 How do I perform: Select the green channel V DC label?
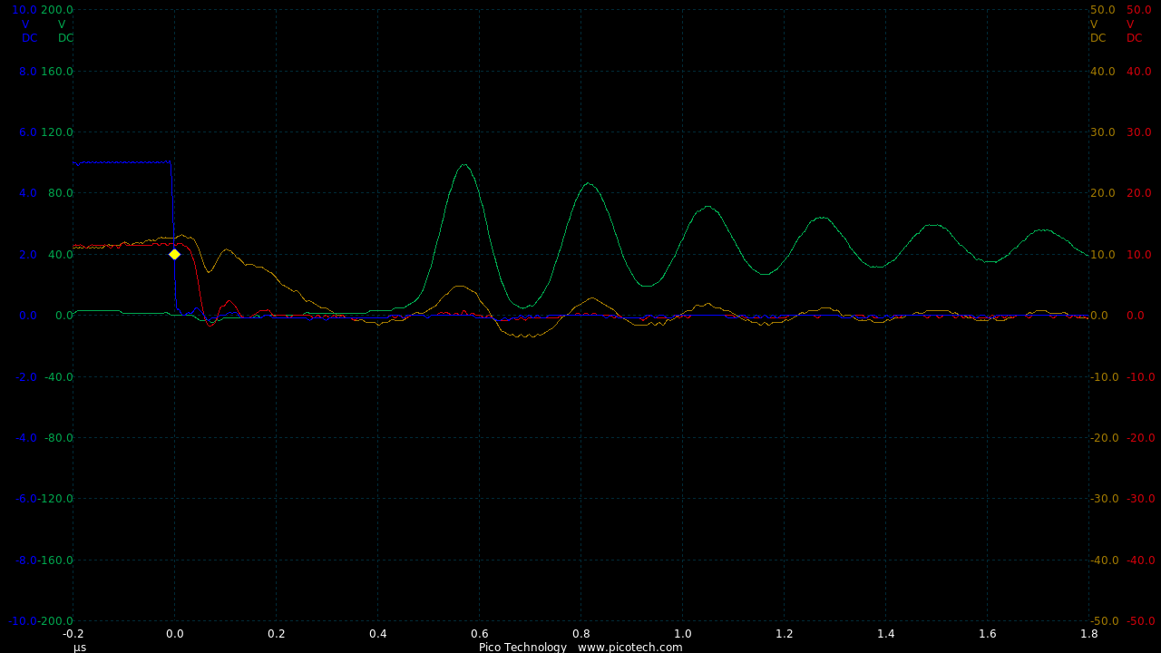click(x=65, y=31)
